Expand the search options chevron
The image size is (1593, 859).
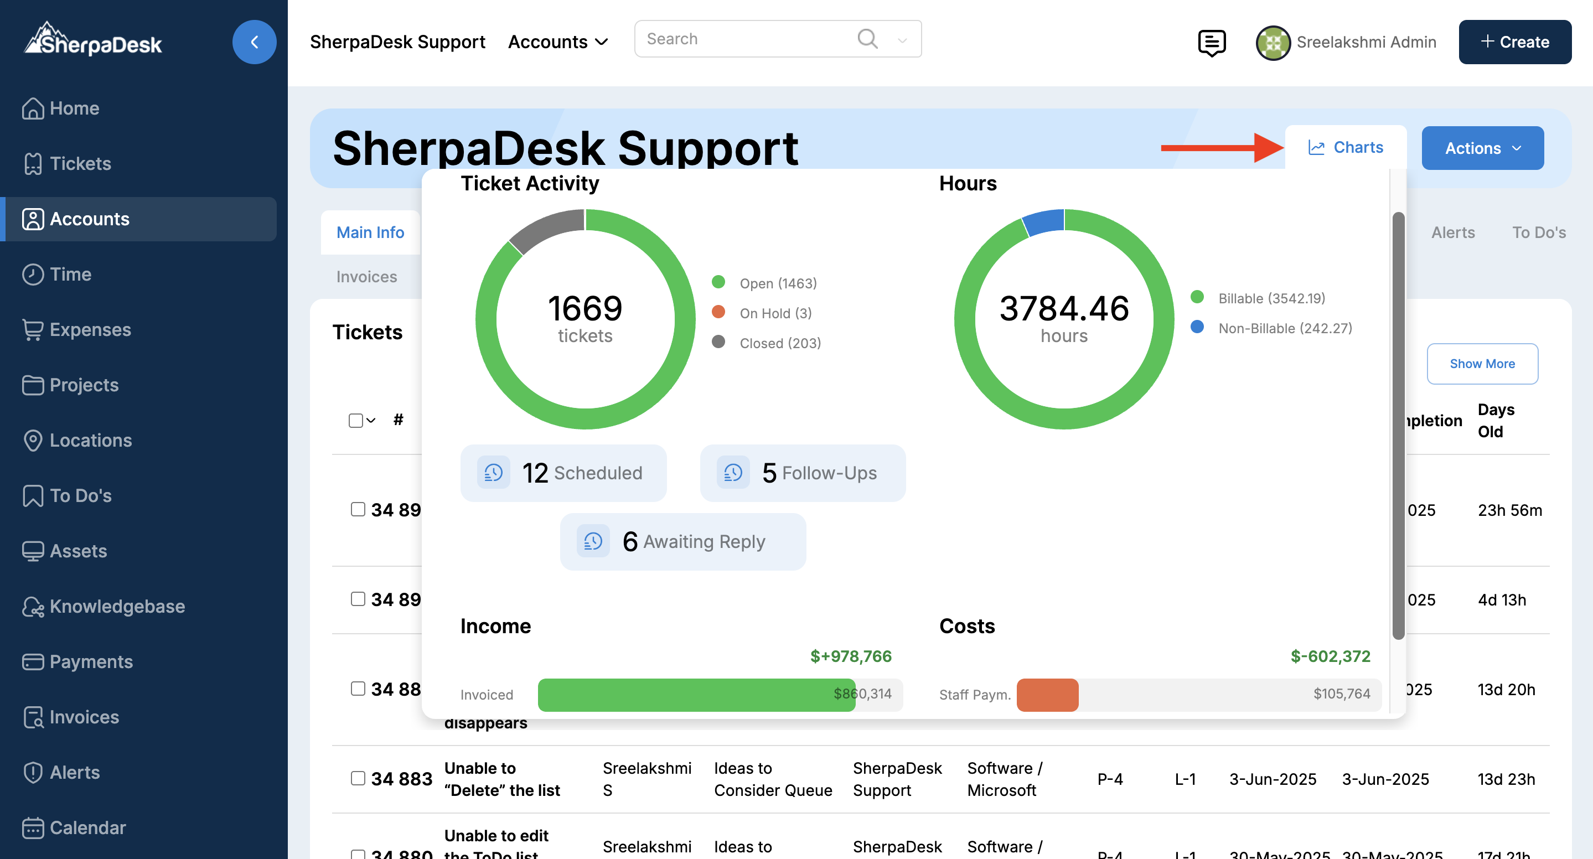pyautogui.click(x=902, y=40)
